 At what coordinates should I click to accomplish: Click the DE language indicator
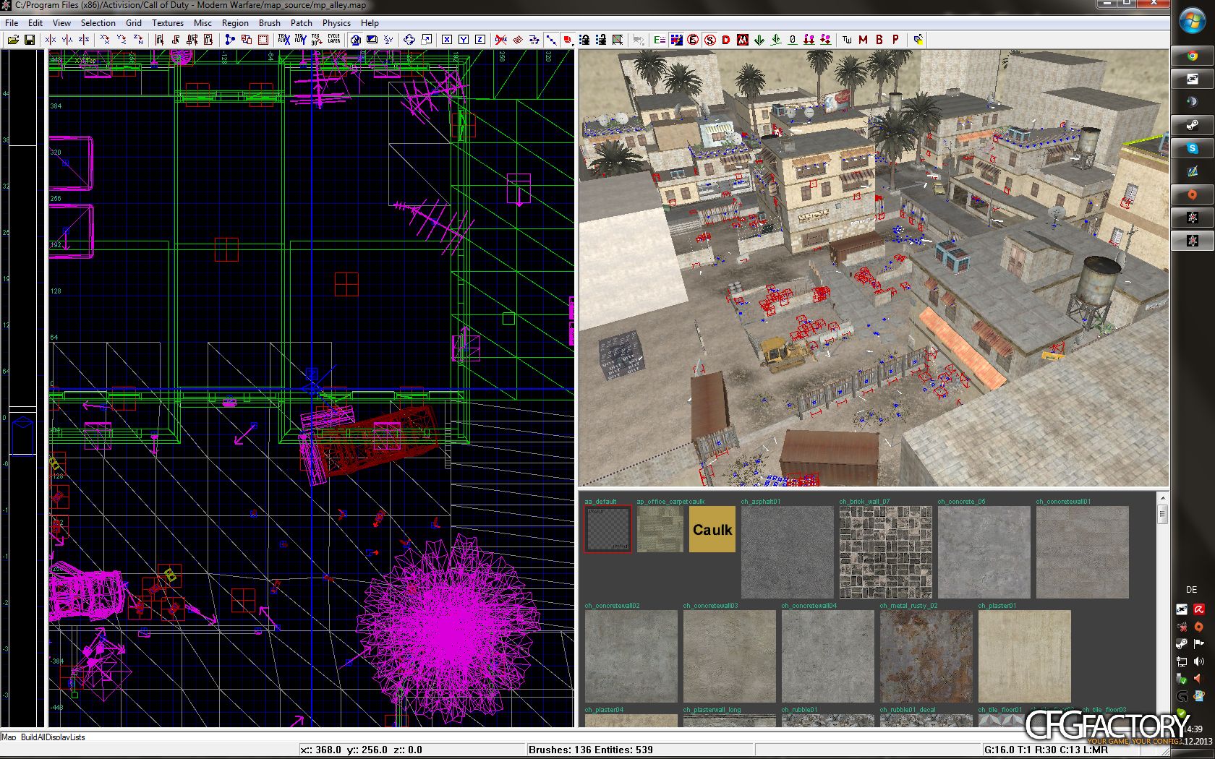coord(1192,590)
